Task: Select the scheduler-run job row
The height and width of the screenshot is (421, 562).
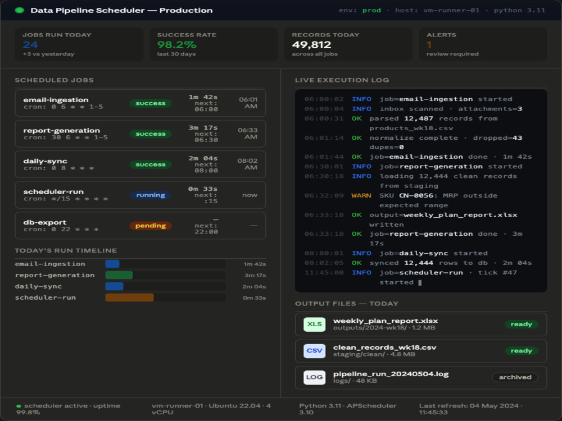Action: point(140,195)
